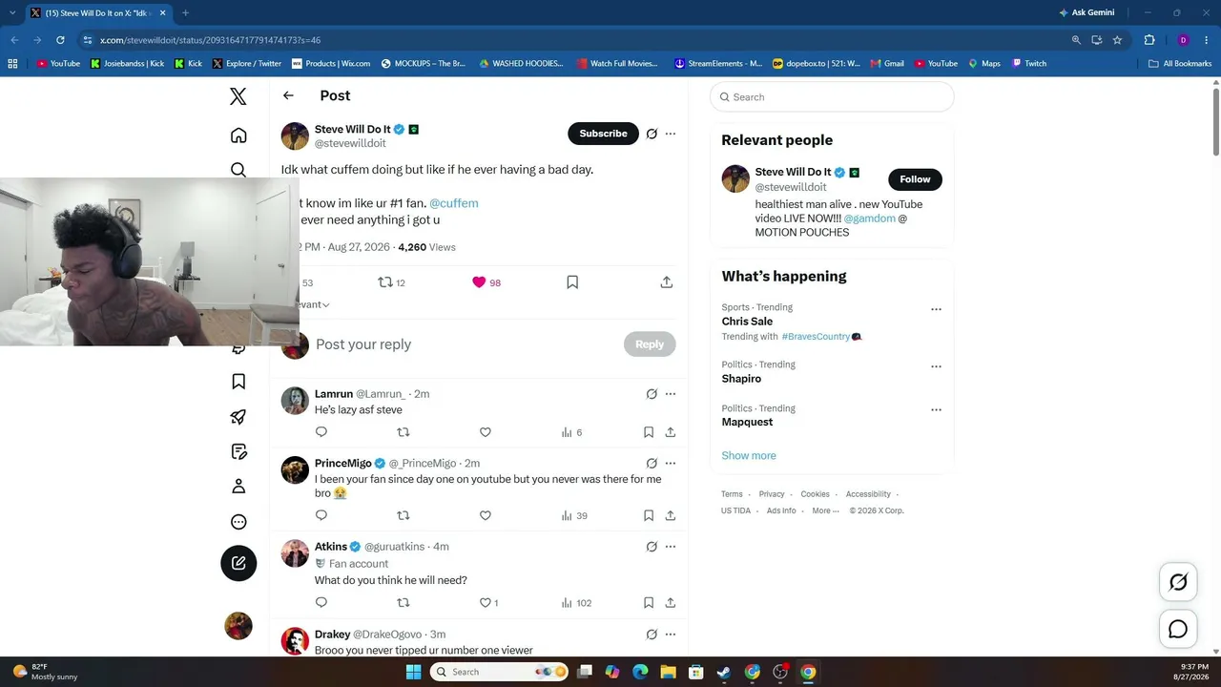This screenshot has height=687, width=1221.
Task: Open Profile in X sidebar
Action: [238, 487]
